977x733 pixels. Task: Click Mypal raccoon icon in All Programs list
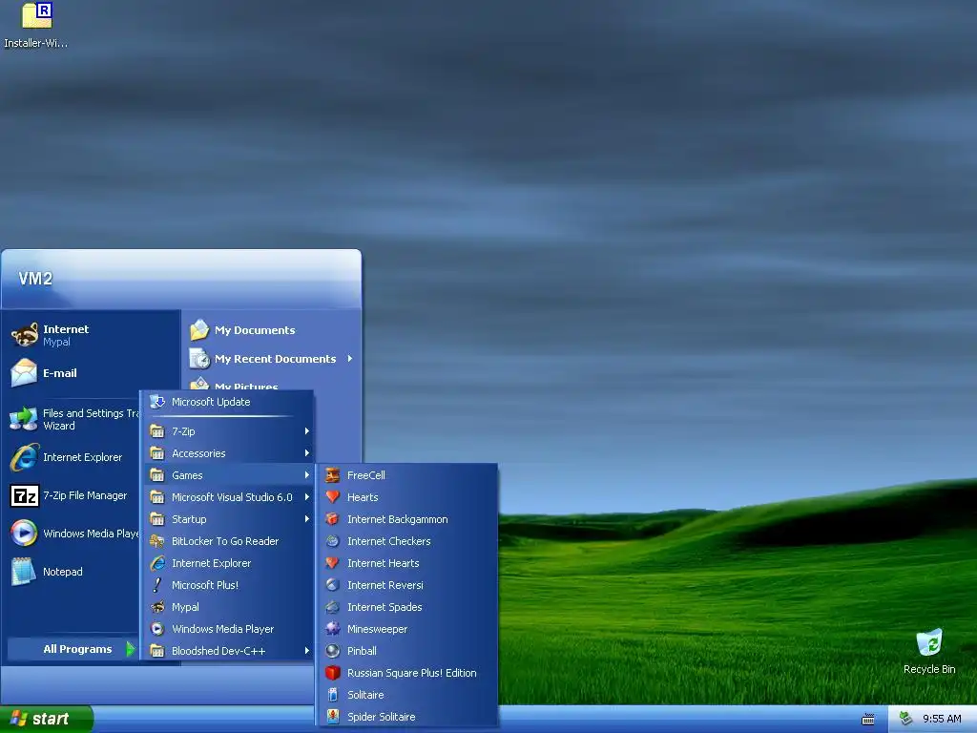[x=157, y=606]
